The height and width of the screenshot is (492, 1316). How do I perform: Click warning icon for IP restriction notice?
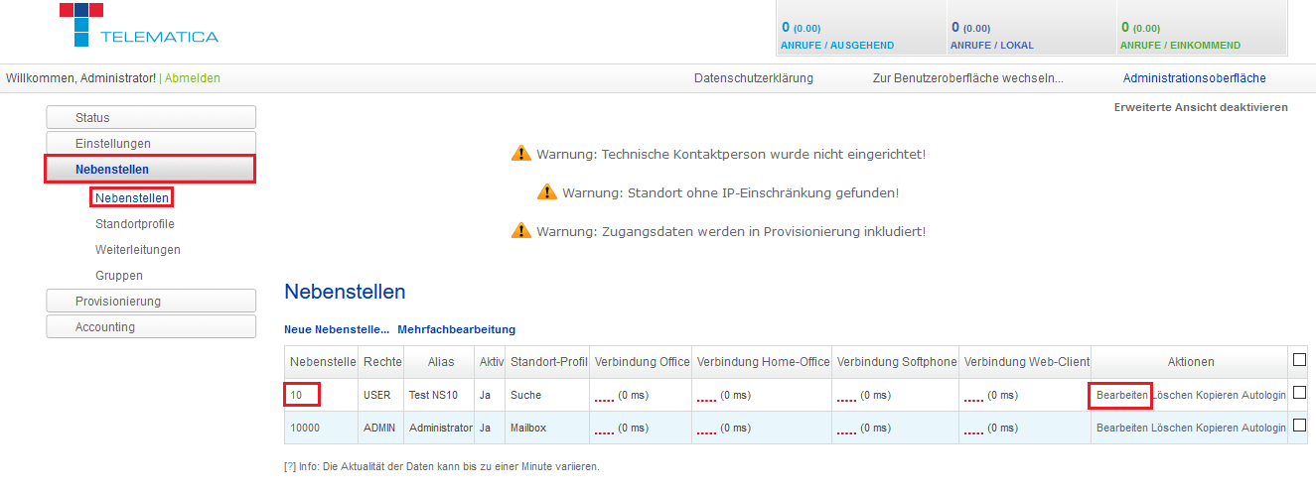(546, 192)
